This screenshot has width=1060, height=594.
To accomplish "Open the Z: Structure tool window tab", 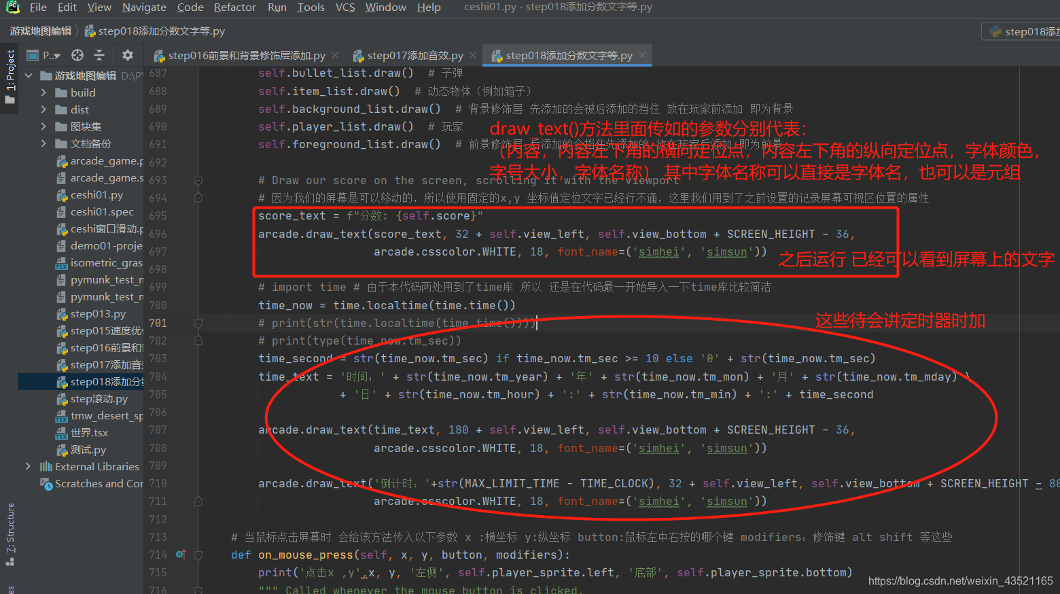I will (x=10, y=534).
